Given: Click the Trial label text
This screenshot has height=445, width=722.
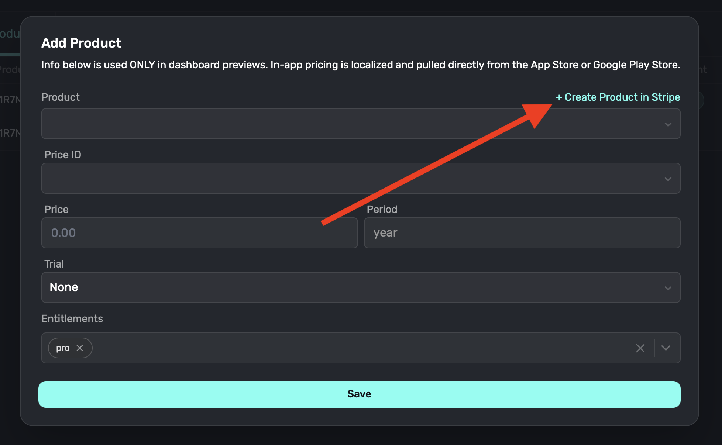Looking at the screenshot, I should (x=54, y=264).
